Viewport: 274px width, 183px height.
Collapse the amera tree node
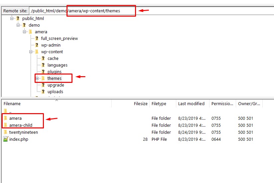pos(25,32)
